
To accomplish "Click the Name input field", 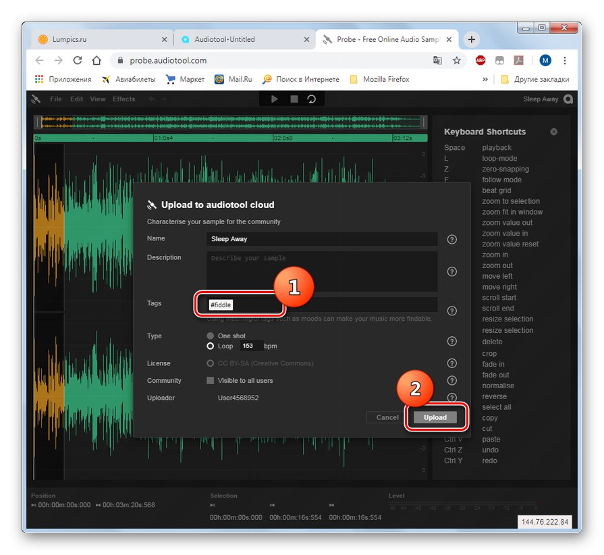I will point(322,239).
